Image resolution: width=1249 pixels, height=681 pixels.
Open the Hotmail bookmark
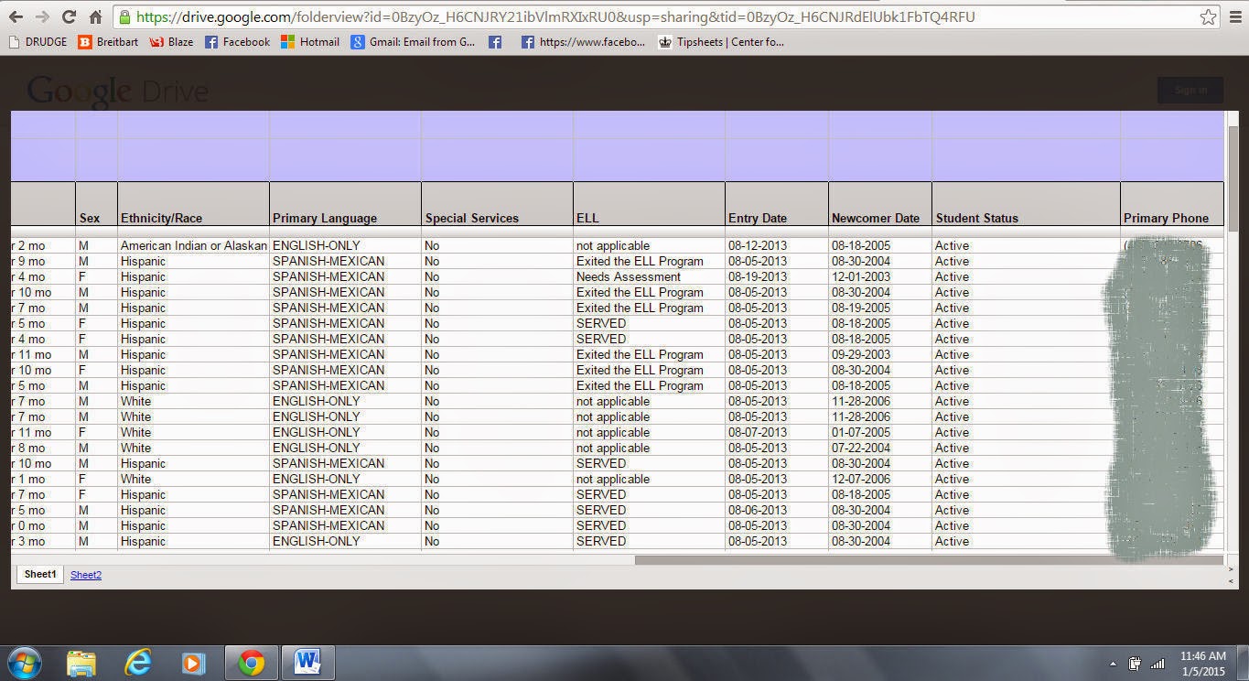point(309,41)
